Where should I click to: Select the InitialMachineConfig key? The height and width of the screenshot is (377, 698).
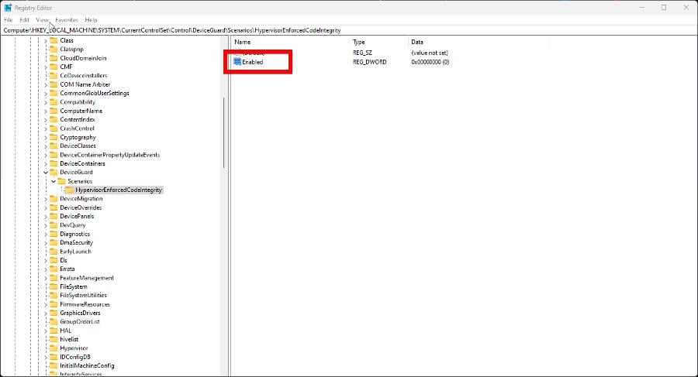pyautogui.click(x=87, y=366)
